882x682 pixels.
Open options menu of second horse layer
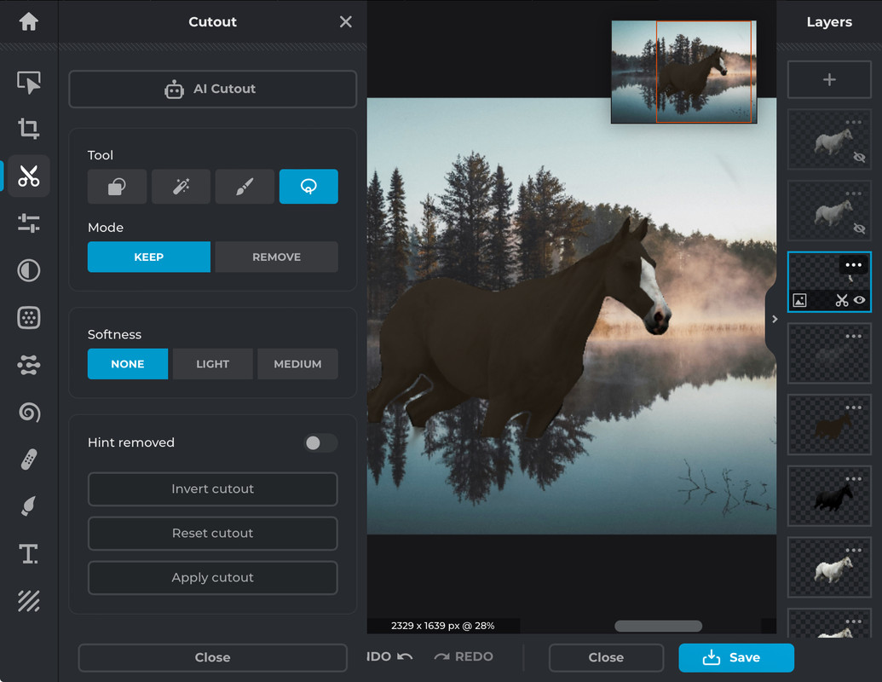pos(853,194)
